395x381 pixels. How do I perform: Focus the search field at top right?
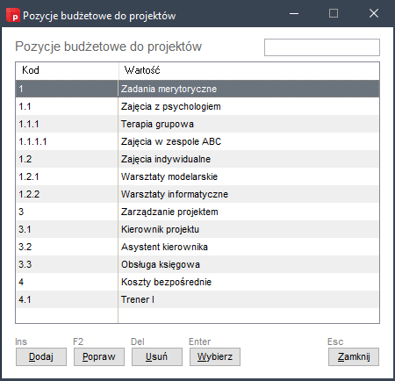(x=322, y=47)
